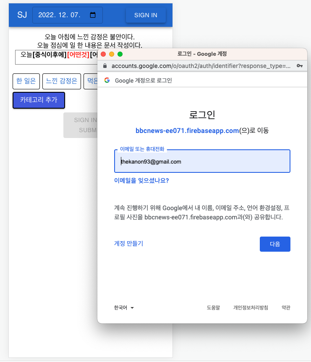Click the sentence box starting 오늘[중식이후에]
Image resolution: width=311 pixels, height=362 pixels.
coord(56,57)
